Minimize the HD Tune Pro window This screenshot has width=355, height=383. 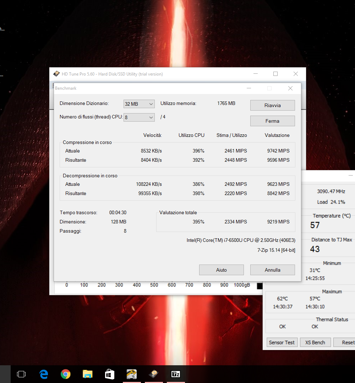click(x=256, y=74)
